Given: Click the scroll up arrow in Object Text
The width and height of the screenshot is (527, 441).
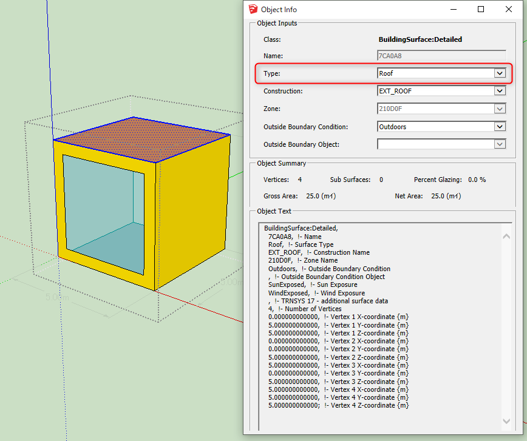Looking at the screenshot, I should point(506,237).
